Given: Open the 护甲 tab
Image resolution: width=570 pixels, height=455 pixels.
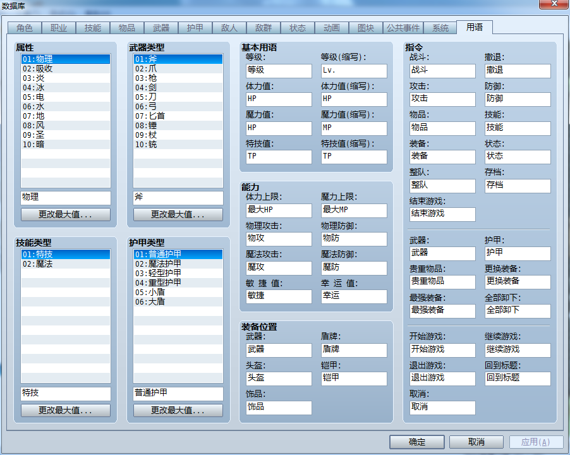Looking at the screenshot, I should click(x=195, y=28).
